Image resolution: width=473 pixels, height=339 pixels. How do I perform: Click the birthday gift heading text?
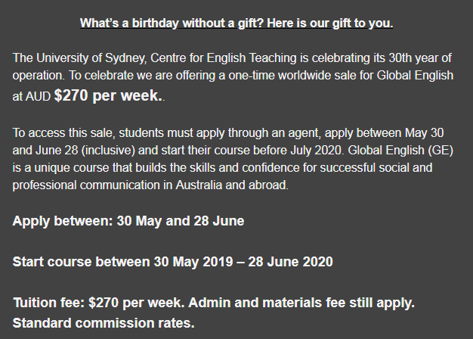point(236,23)
